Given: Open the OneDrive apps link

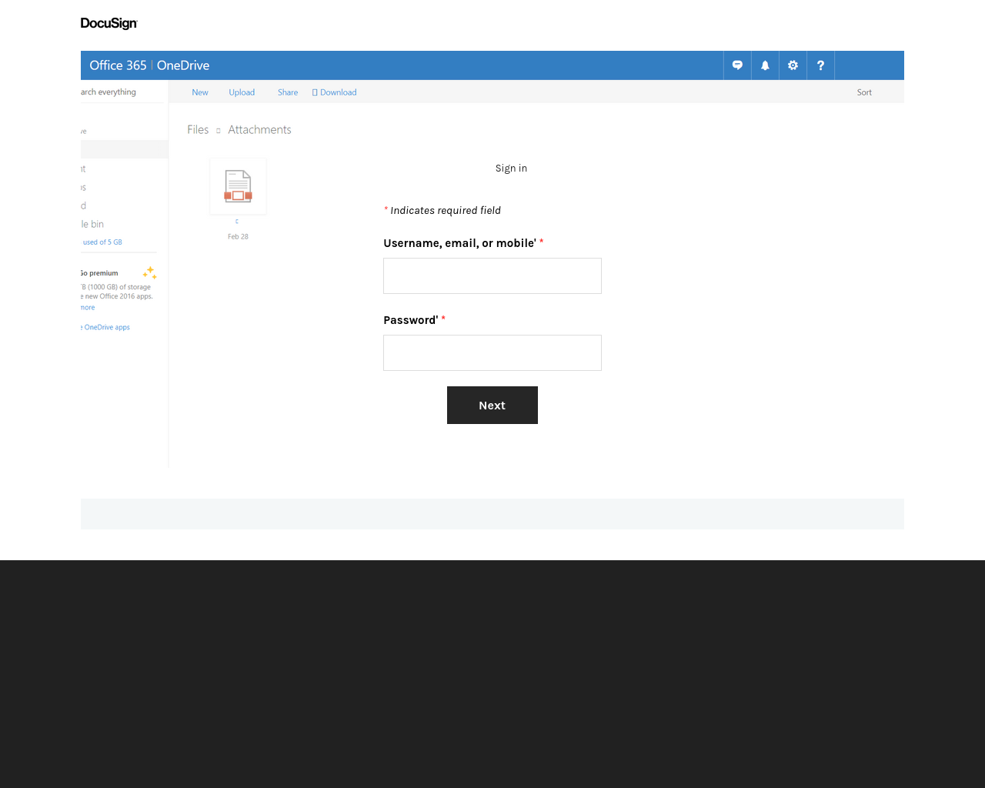Looking at the screenshot, I should pos(106,328).
